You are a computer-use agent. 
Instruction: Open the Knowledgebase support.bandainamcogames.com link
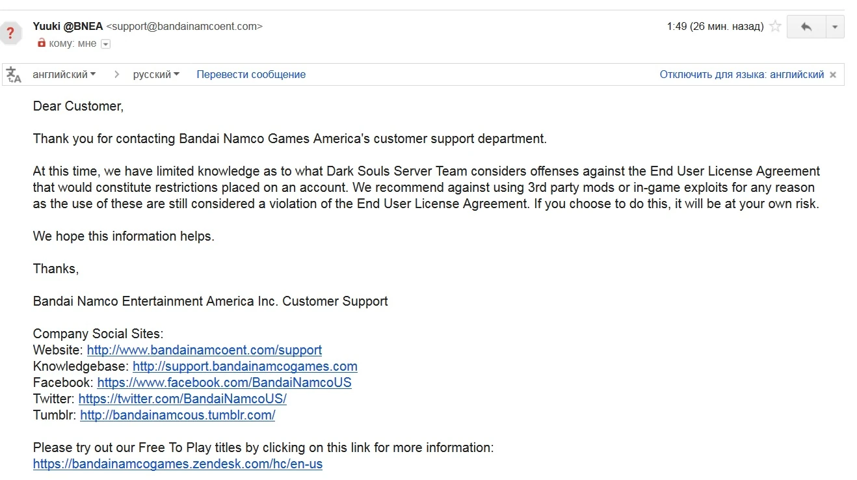pos(245,366)
